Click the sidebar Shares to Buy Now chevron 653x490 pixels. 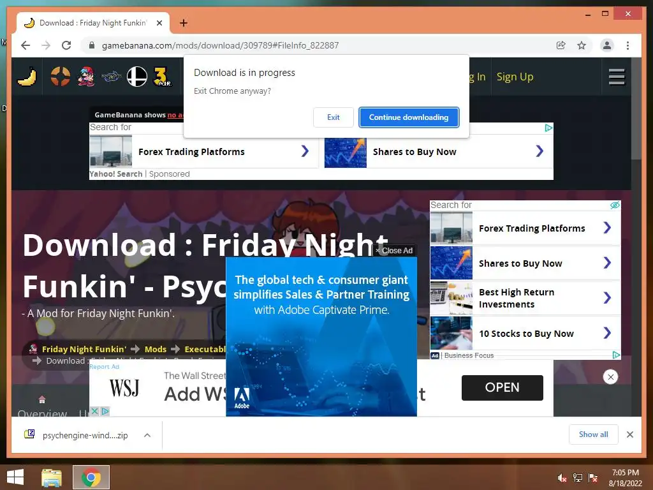[x=607, y=263]
